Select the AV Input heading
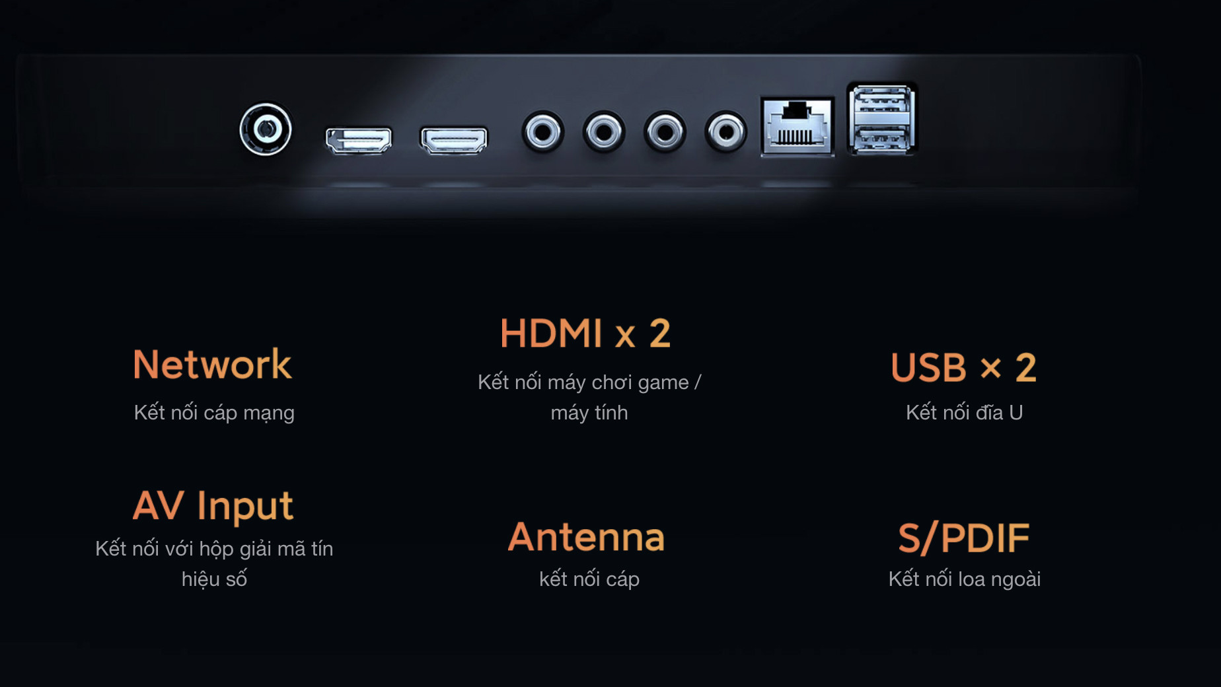The height and width of the screenshot is (687, 1221). [213, 506]
